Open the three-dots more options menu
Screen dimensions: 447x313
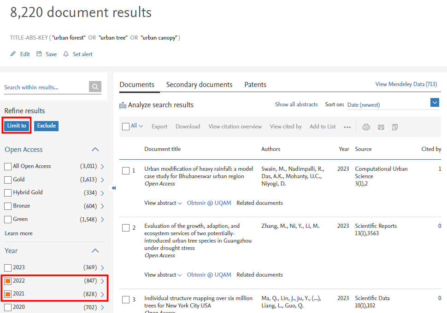click(x=347, y=127)
